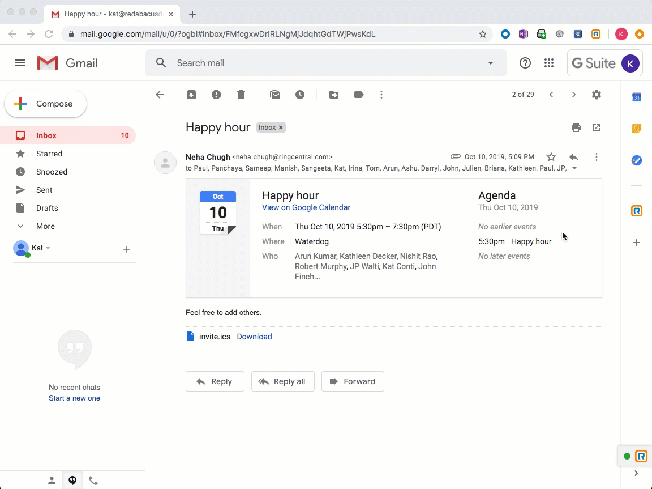Expand More in the left sidebar

45,226
